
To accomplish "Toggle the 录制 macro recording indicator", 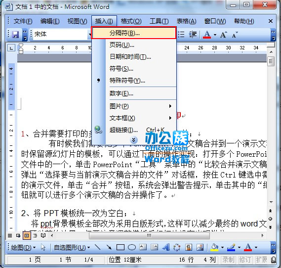I will 228,260.
